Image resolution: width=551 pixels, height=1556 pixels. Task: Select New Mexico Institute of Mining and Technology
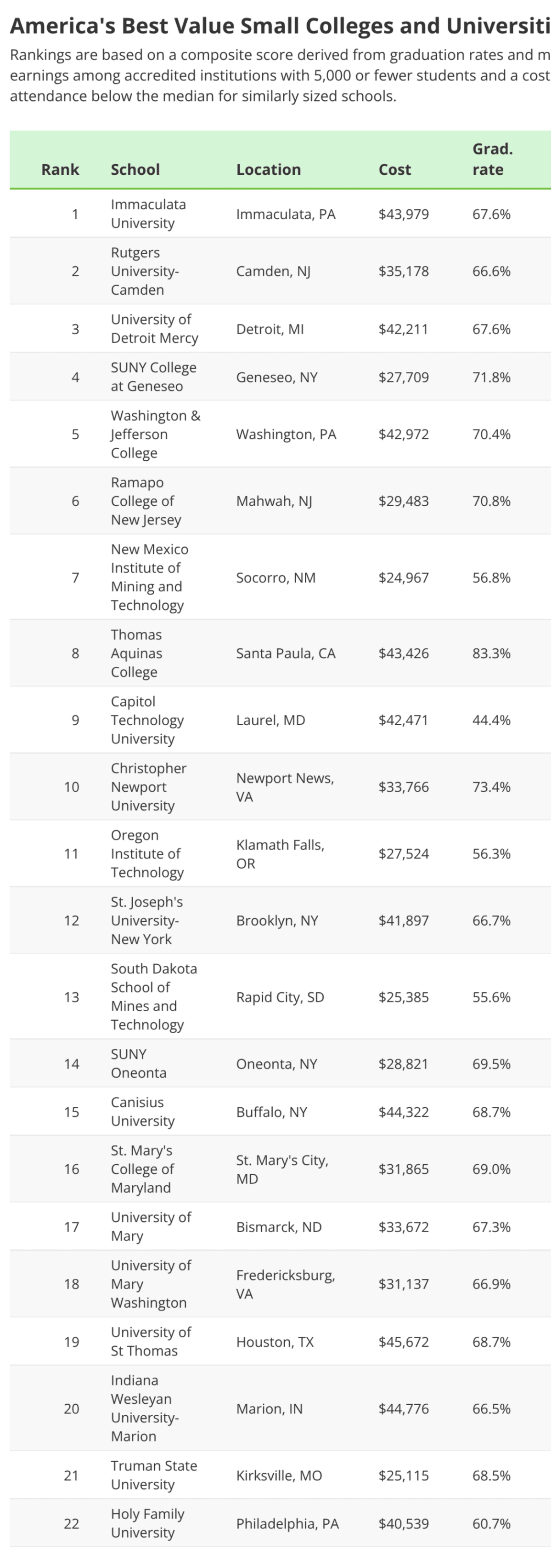pos(150,577)
